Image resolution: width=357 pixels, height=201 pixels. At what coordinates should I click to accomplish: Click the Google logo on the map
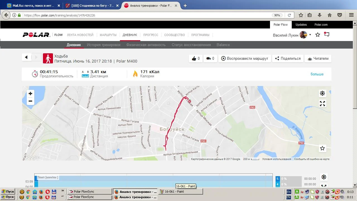click(31, 157)
